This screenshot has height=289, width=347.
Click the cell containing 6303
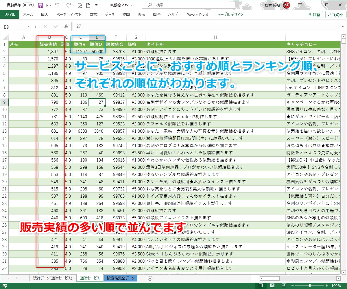81,131
